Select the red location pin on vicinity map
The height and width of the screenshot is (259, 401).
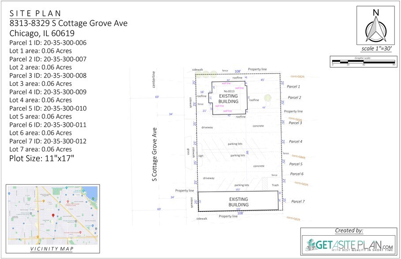[x=53, y=216]
